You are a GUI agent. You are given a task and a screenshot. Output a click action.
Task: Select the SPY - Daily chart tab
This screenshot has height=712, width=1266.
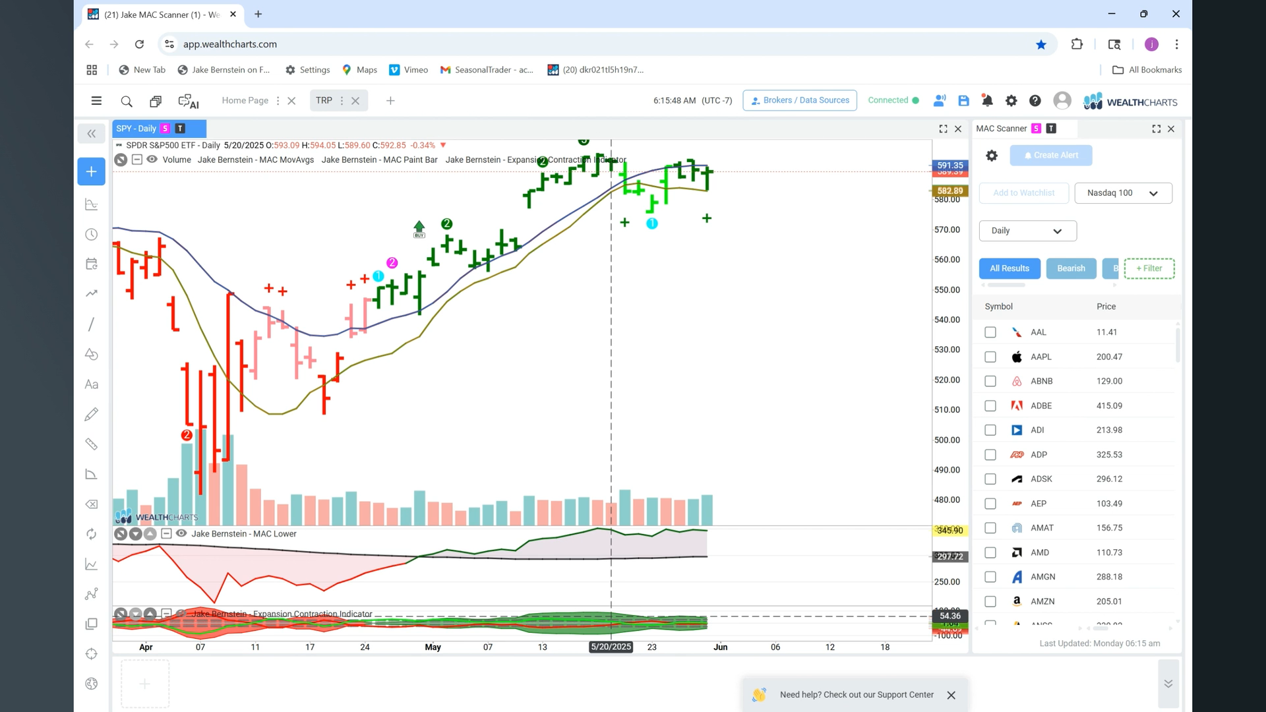tap(159, 129)
